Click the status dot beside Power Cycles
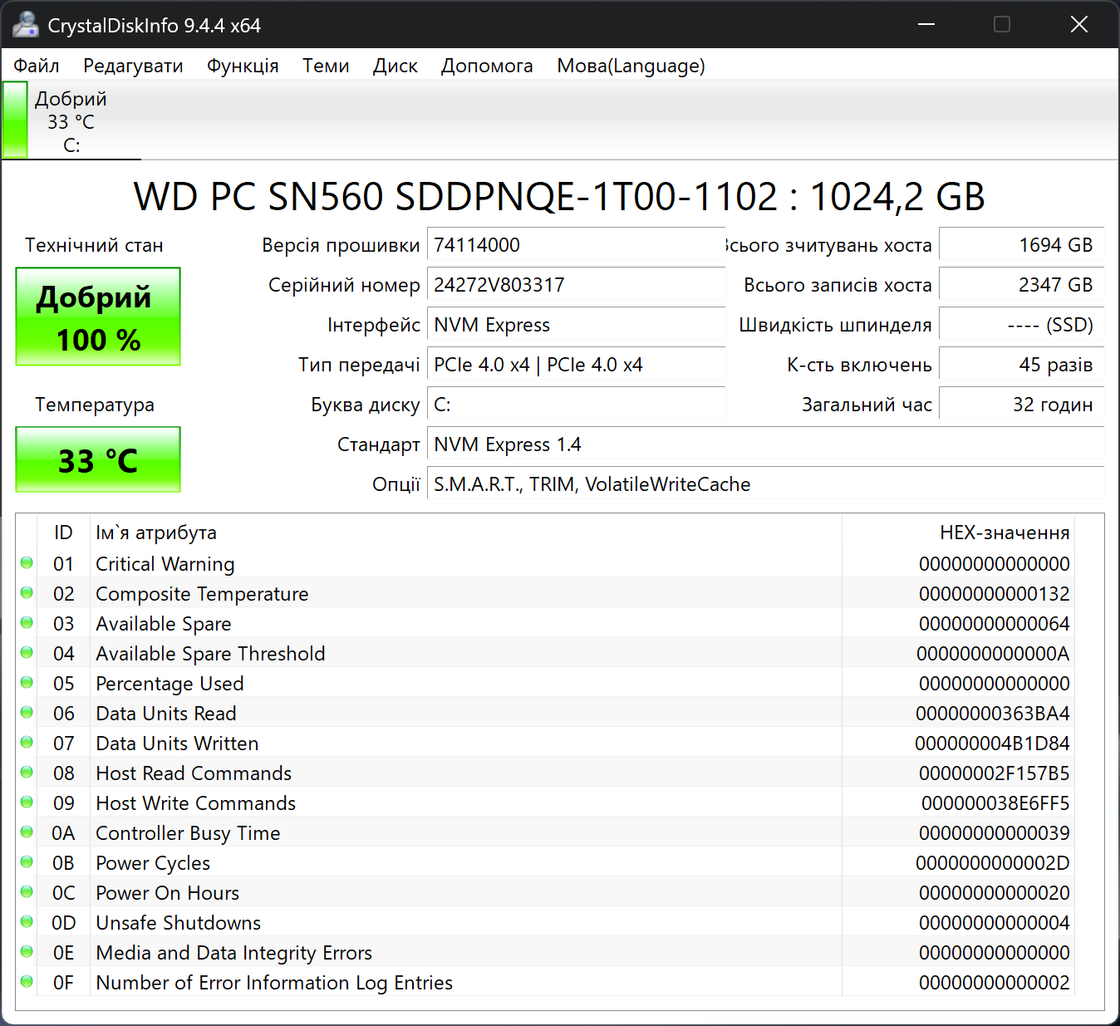The height and width of the screenshot is (1026, 1120). tap(27, 862)
